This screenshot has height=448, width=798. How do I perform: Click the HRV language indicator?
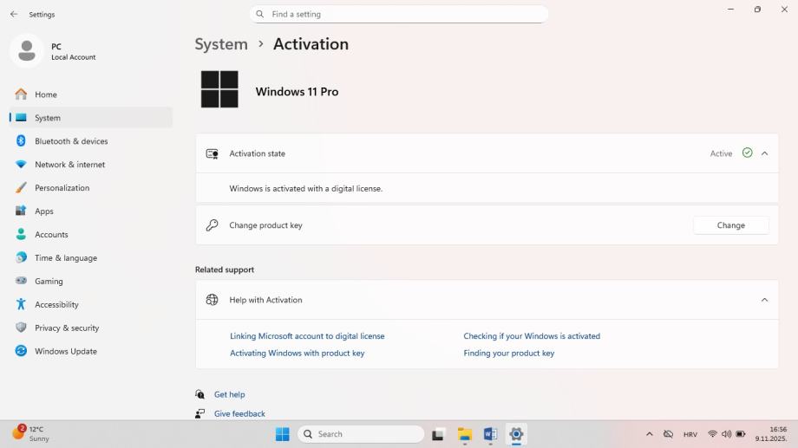coord(690,434)
